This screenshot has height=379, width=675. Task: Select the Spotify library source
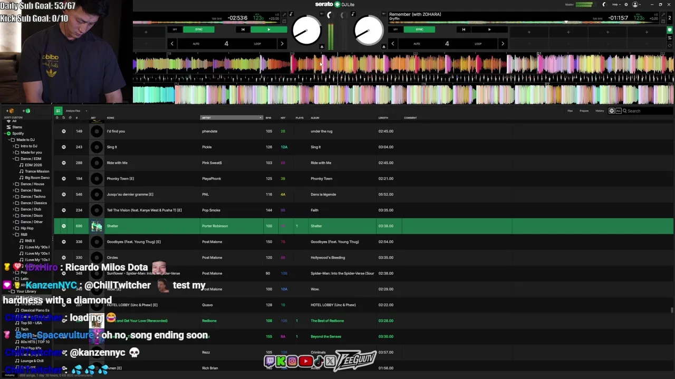[x=18, y=133]
